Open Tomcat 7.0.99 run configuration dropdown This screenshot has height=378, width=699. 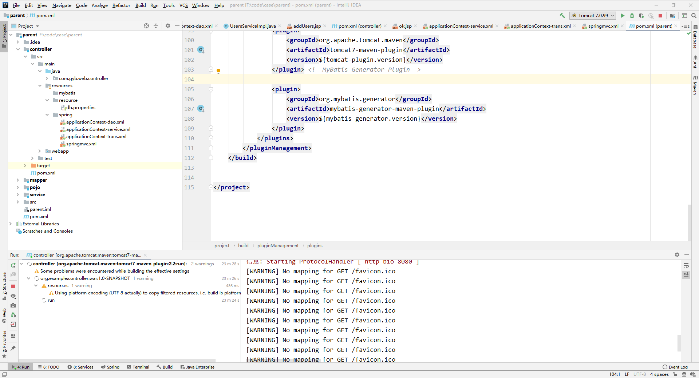click(593, 16)
